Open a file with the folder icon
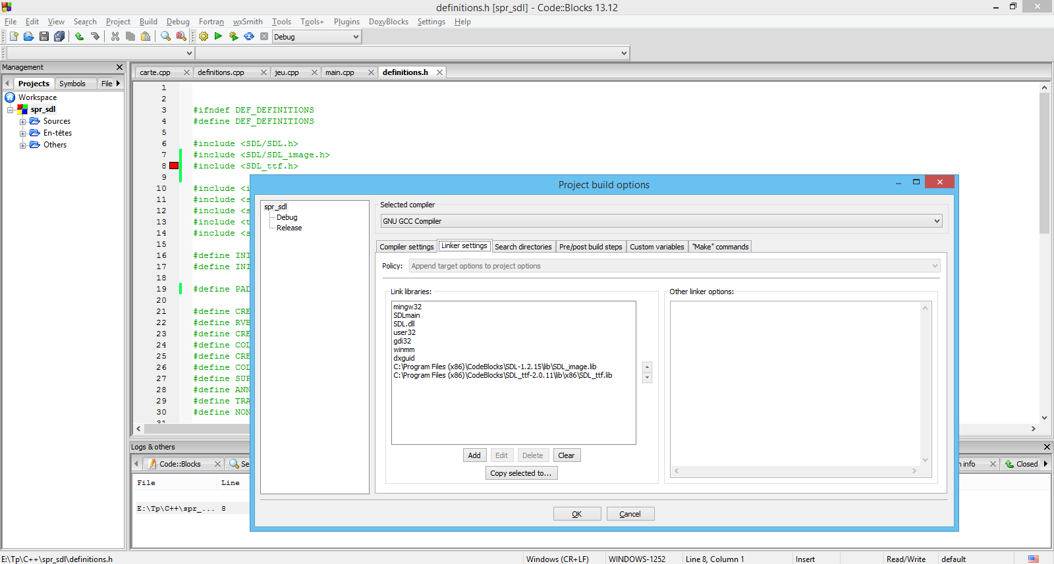Screen dimensions: 1054x564 [x=28, y=37]
